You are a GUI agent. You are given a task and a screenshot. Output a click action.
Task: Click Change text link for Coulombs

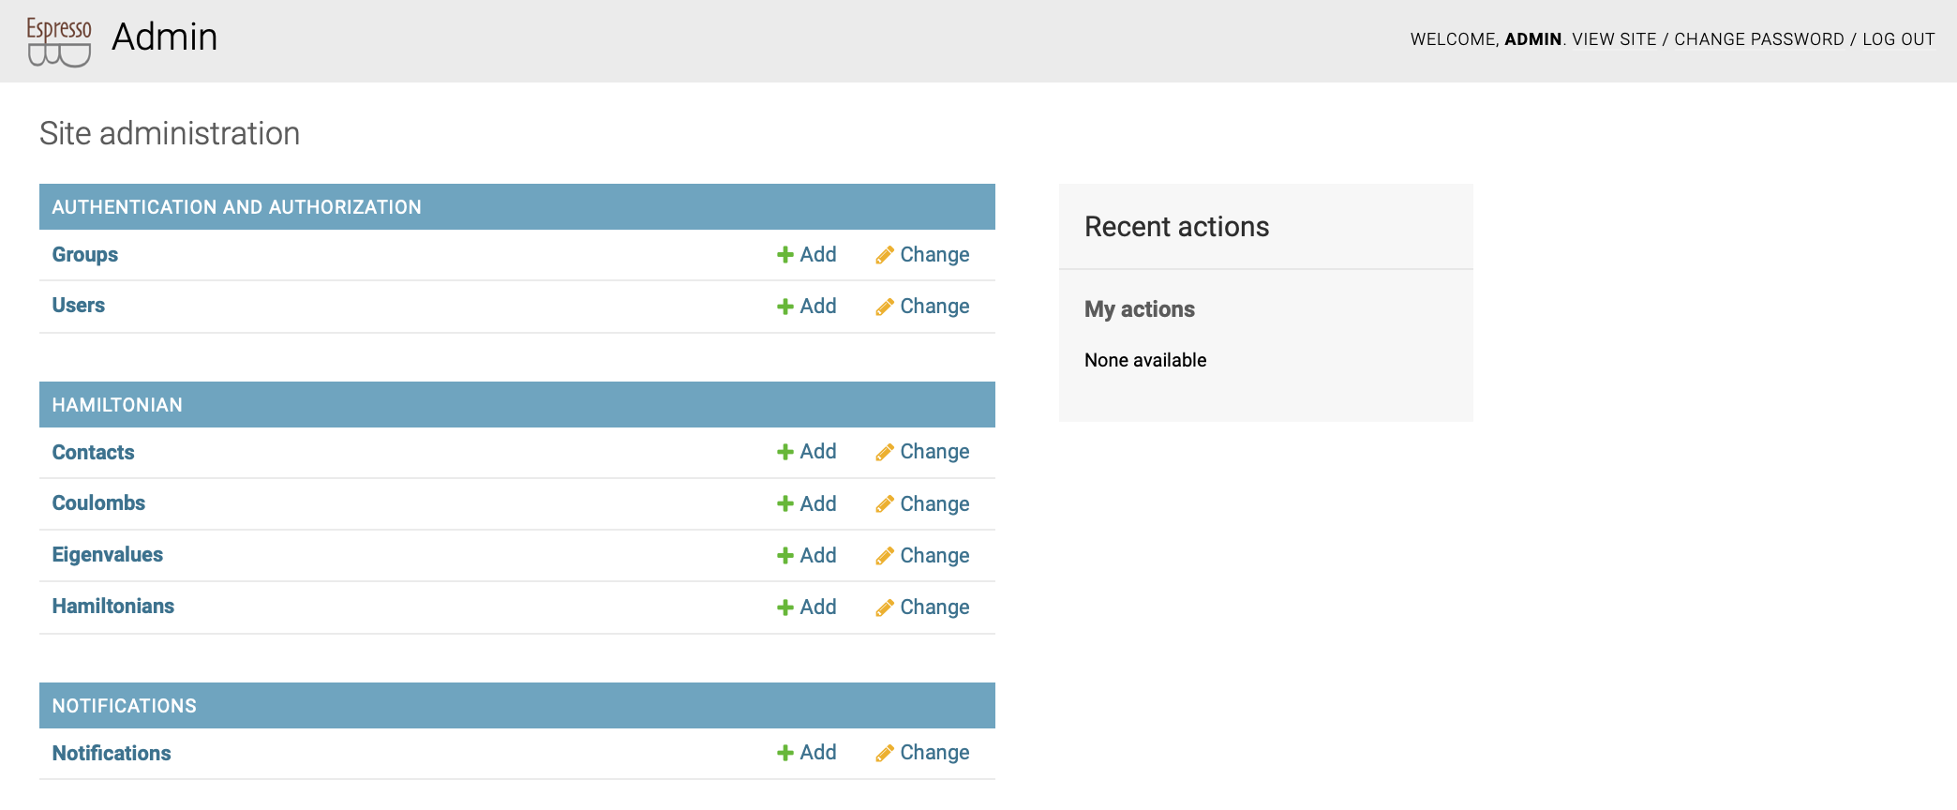click(934, 504)
